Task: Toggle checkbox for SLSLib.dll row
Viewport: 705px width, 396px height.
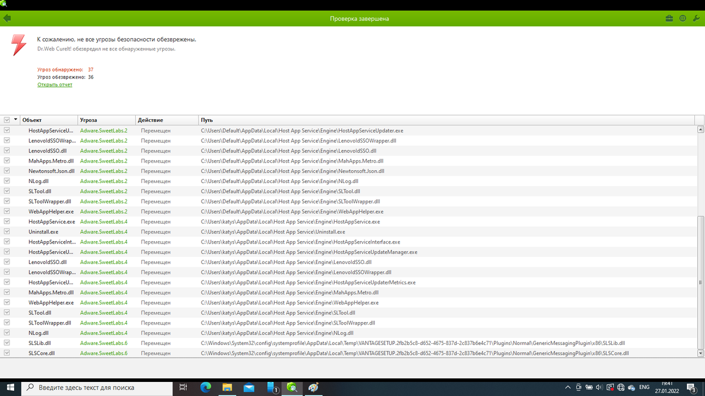Action: pyautogui.click(x=7, y=343)
